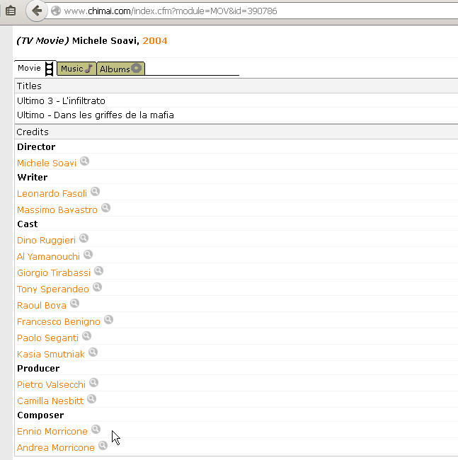Open the 2004 year link

155,40
